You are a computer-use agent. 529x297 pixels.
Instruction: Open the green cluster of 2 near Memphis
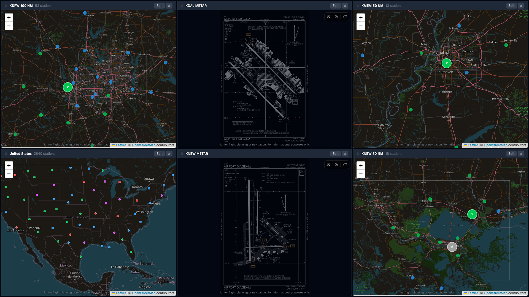pyautogui.click(x=447, y=63)
